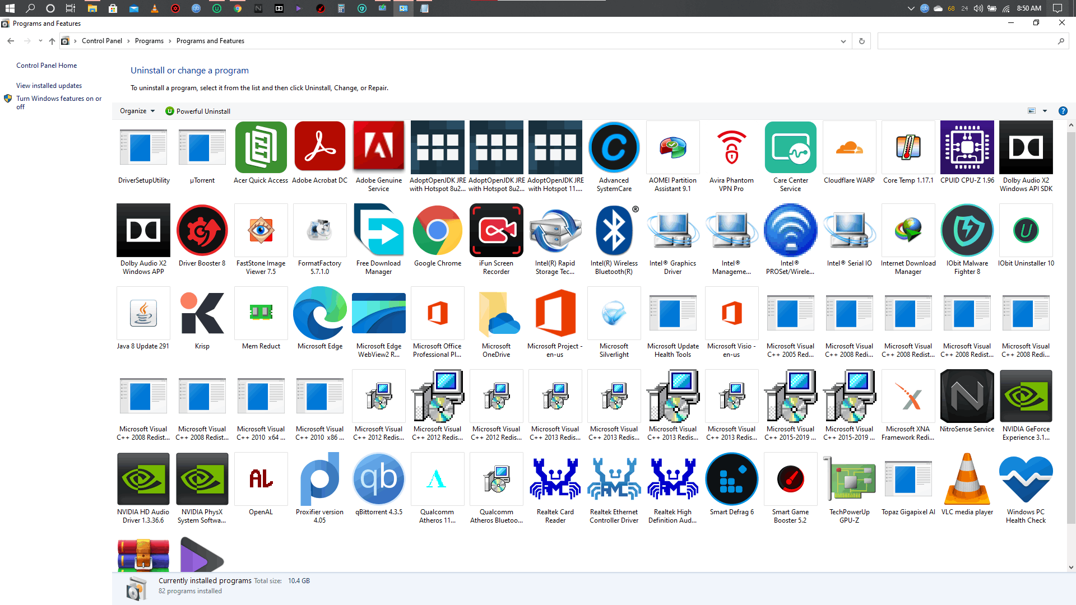Select the NitroSense Service icon
The width and height of the screenshot is (1076, 605).
967,396
